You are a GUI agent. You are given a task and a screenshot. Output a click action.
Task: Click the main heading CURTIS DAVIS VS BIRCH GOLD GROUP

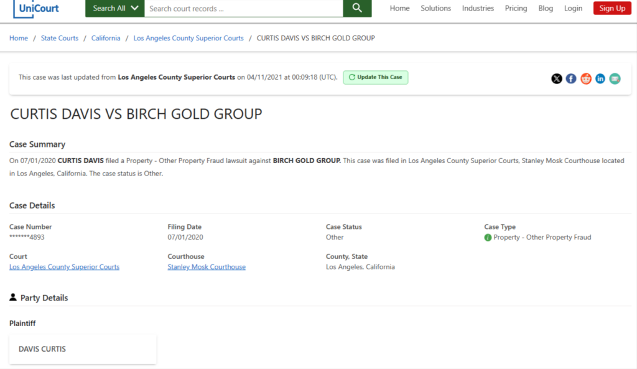point(136,114)
